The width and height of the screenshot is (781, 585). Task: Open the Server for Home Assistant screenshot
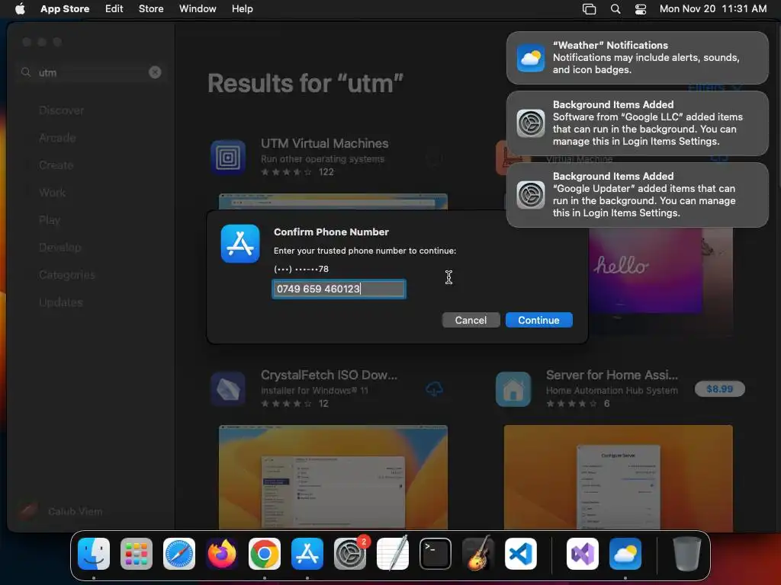point(618,477)
